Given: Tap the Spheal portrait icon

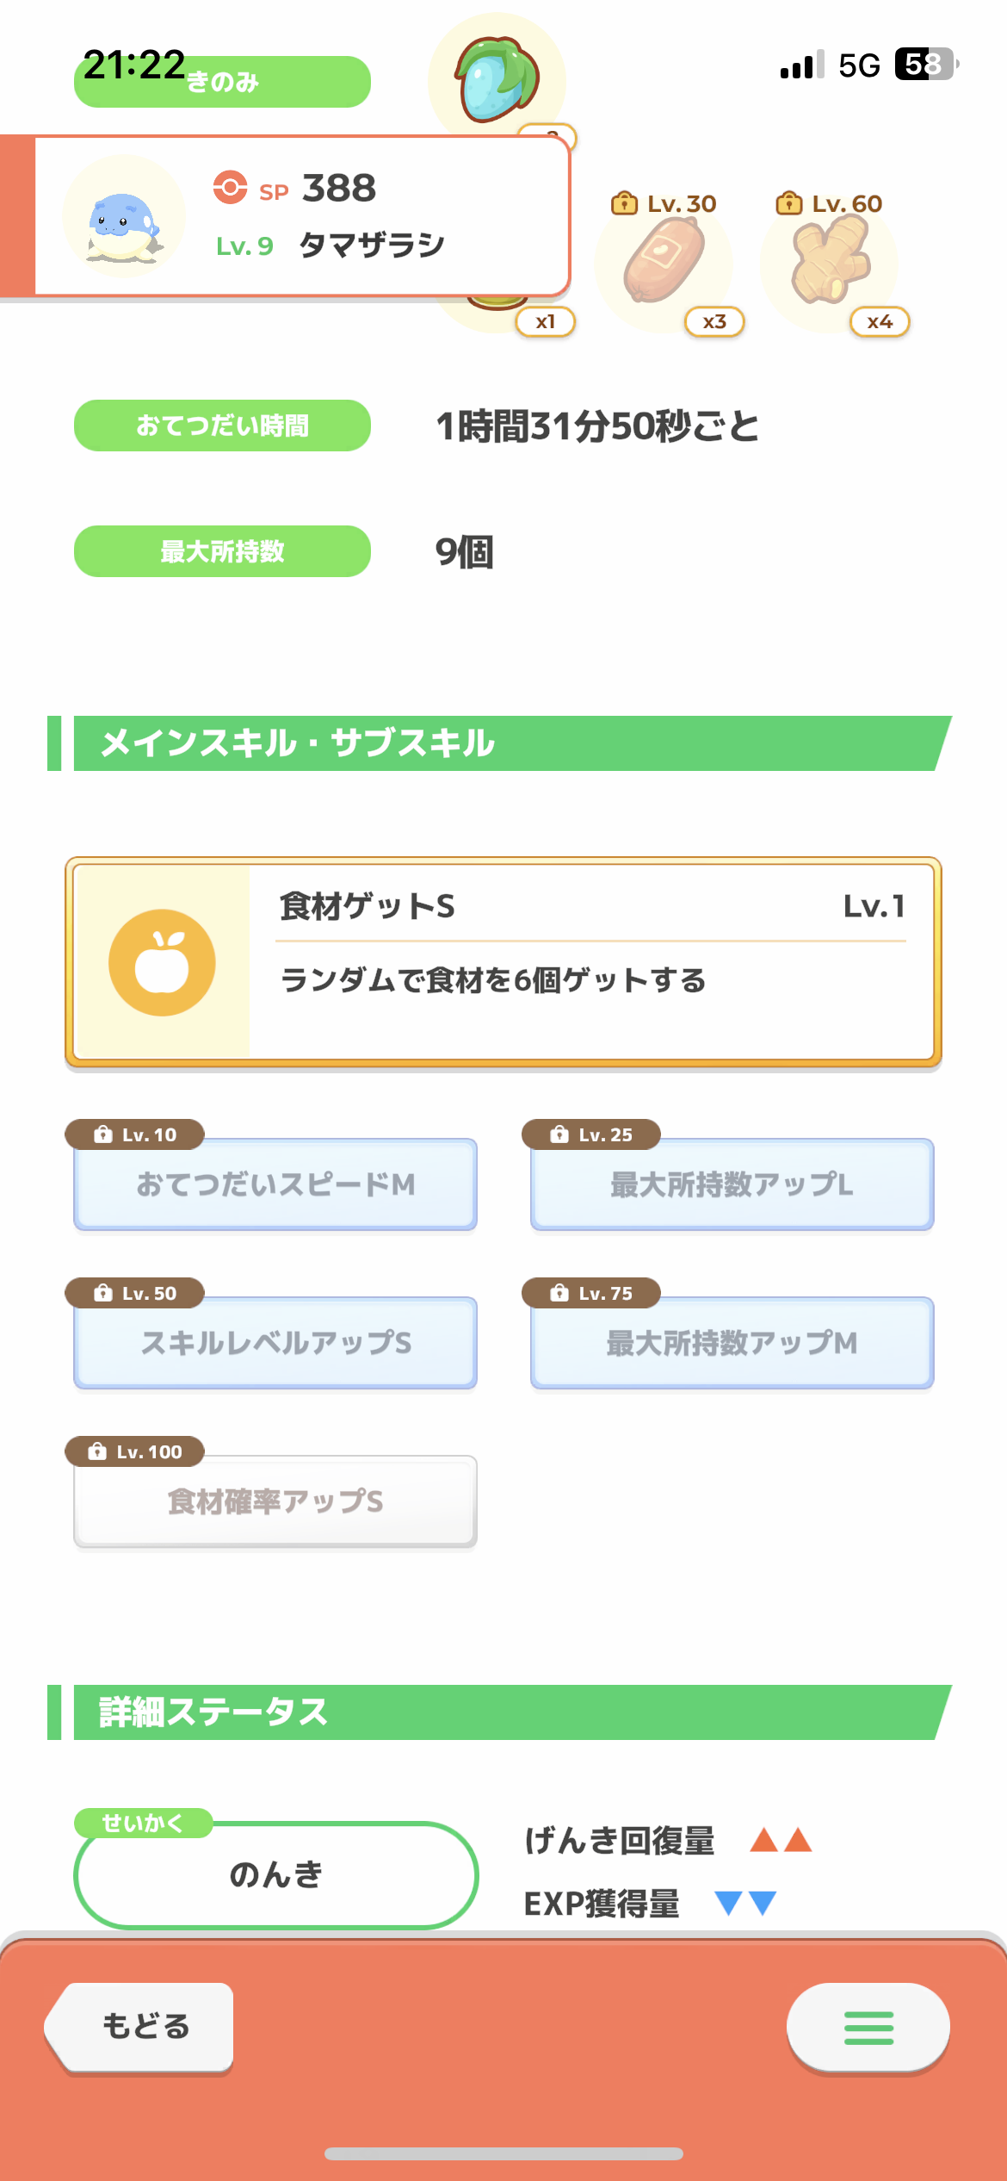Looking at the screenshot, I should click(x=125, y=216).
